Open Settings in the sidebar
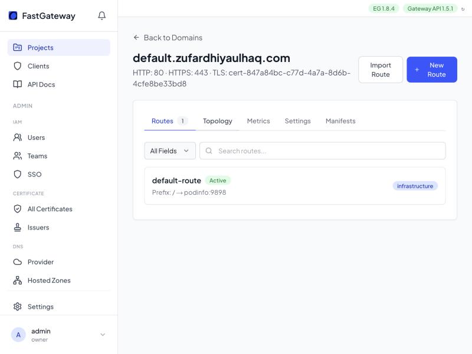The image size is (472, 354). (58, 306)
